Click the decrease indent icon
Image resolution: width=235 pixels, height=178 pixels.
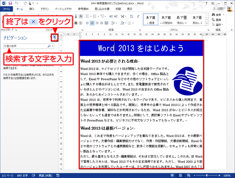[x=111, y=16]
